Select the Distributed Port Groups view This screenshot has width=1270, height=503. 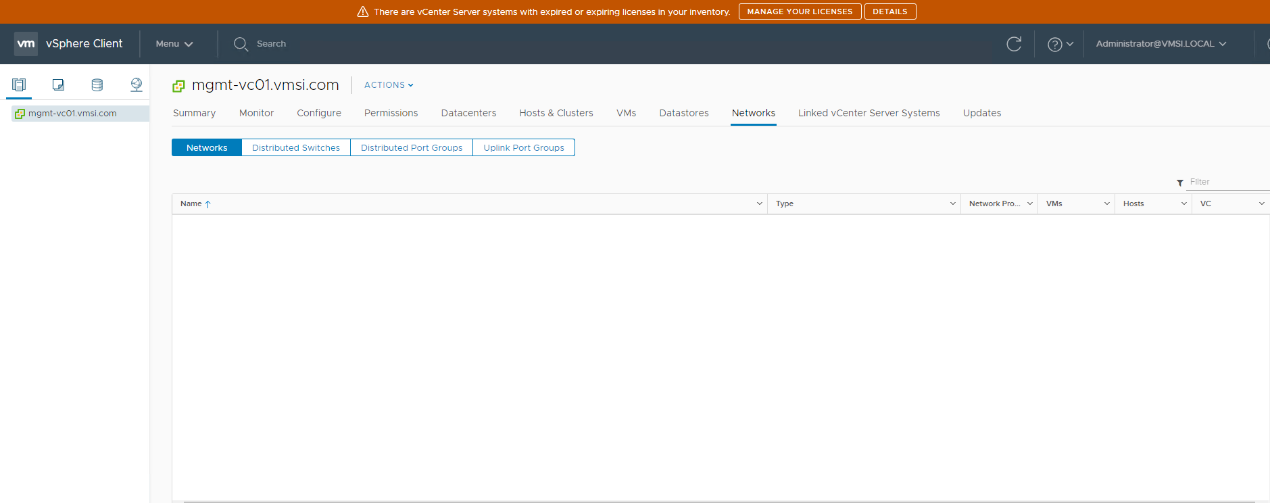click(x=411, y=147)
